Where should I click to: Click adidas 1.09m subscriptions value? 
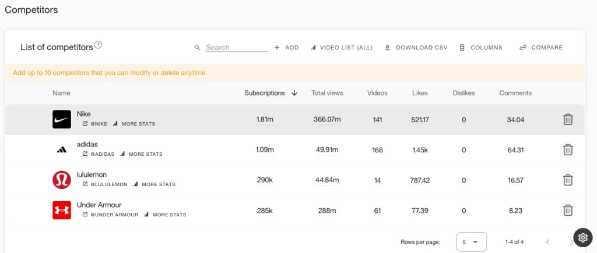pyautogui.click(x=265, y=150)
